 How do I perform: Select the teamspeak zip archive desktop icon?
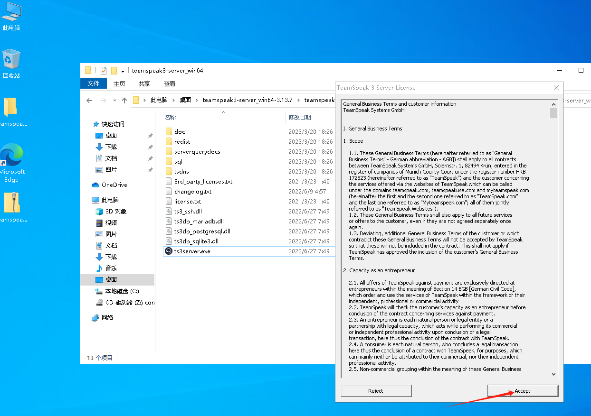tap(11, 207)
